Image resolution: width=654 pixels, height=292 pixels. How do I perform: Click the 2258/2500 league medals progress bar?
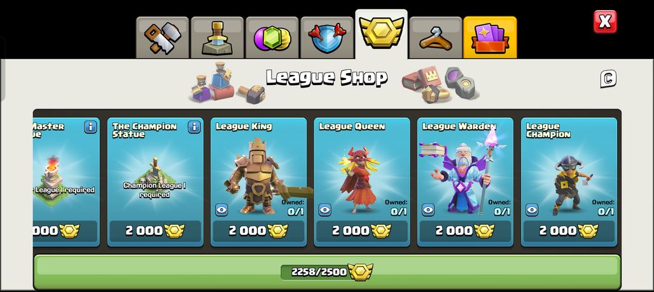(327, 272)
